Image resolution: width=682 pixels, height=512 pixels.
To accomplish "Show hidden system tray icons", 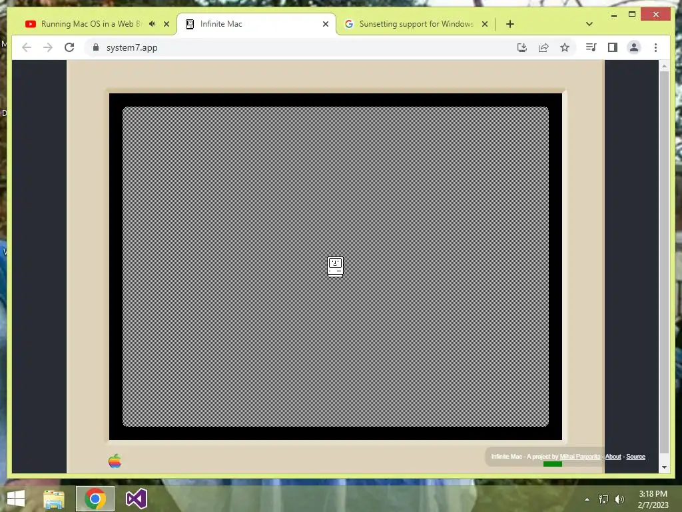I will [x=587, y=499].
